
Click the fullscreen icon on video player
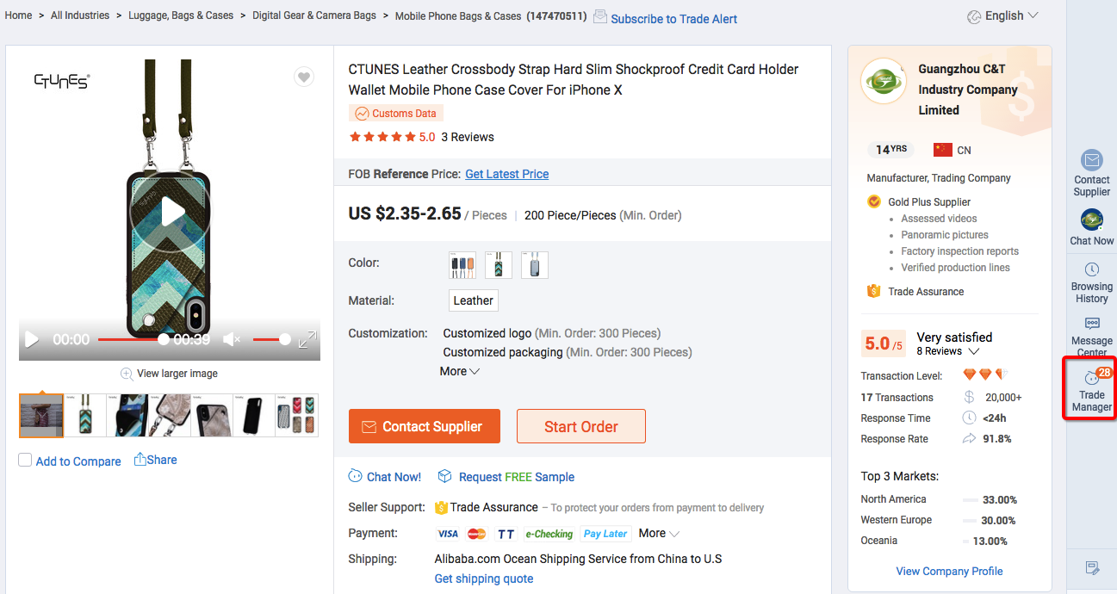[307, 340]
